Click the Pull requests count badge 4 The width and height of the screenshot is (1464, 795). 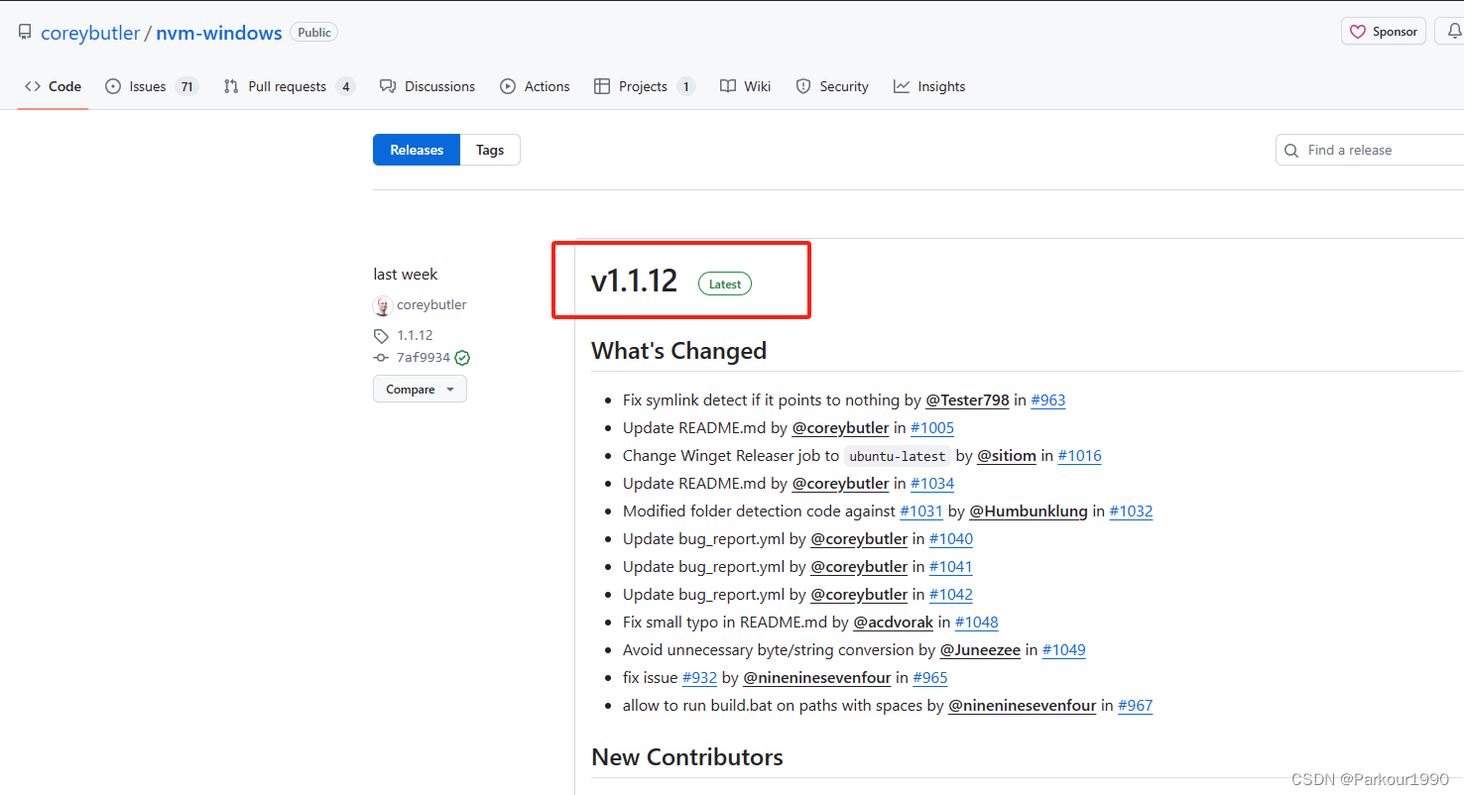point(345,86)
